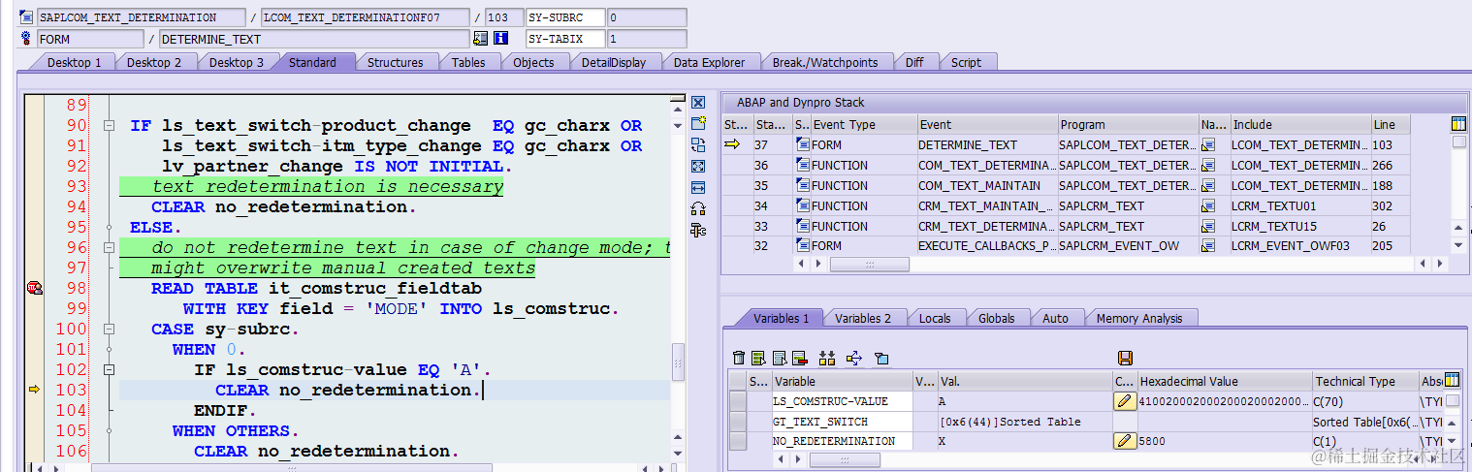Viewport: 1472px width, 472px height.
Task: Select row selector for NO_REDETERMINATION
Action: click(738, 441)
